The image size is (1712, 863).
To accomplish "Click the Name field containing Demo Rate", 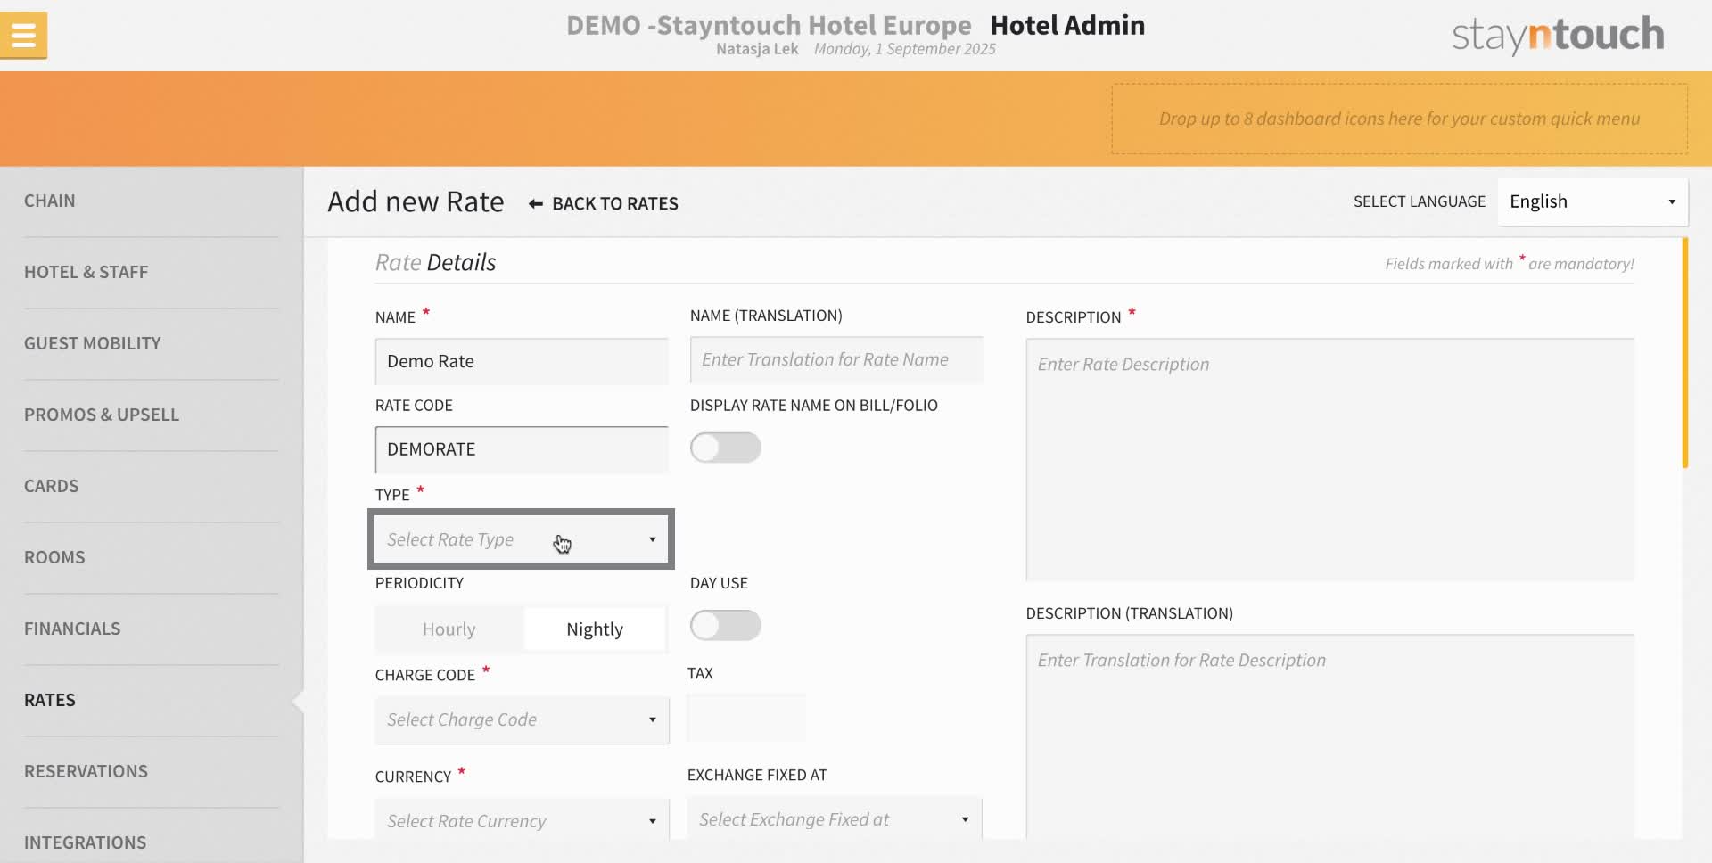I will 522,361.
